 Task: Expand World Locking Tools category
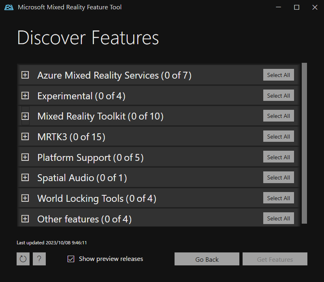point(25,198)
